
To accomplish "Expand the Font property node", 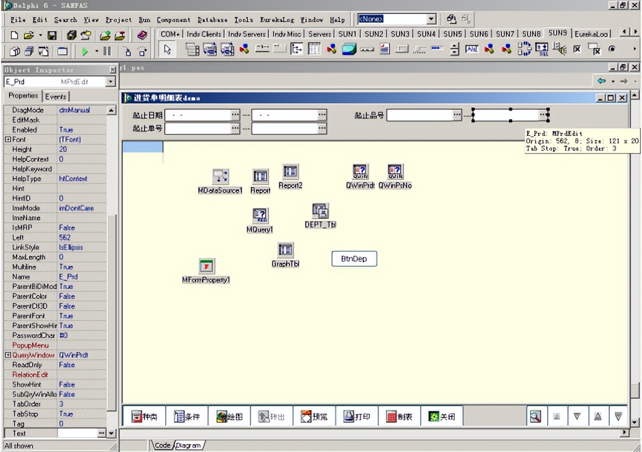I will (x=8, y=139).
